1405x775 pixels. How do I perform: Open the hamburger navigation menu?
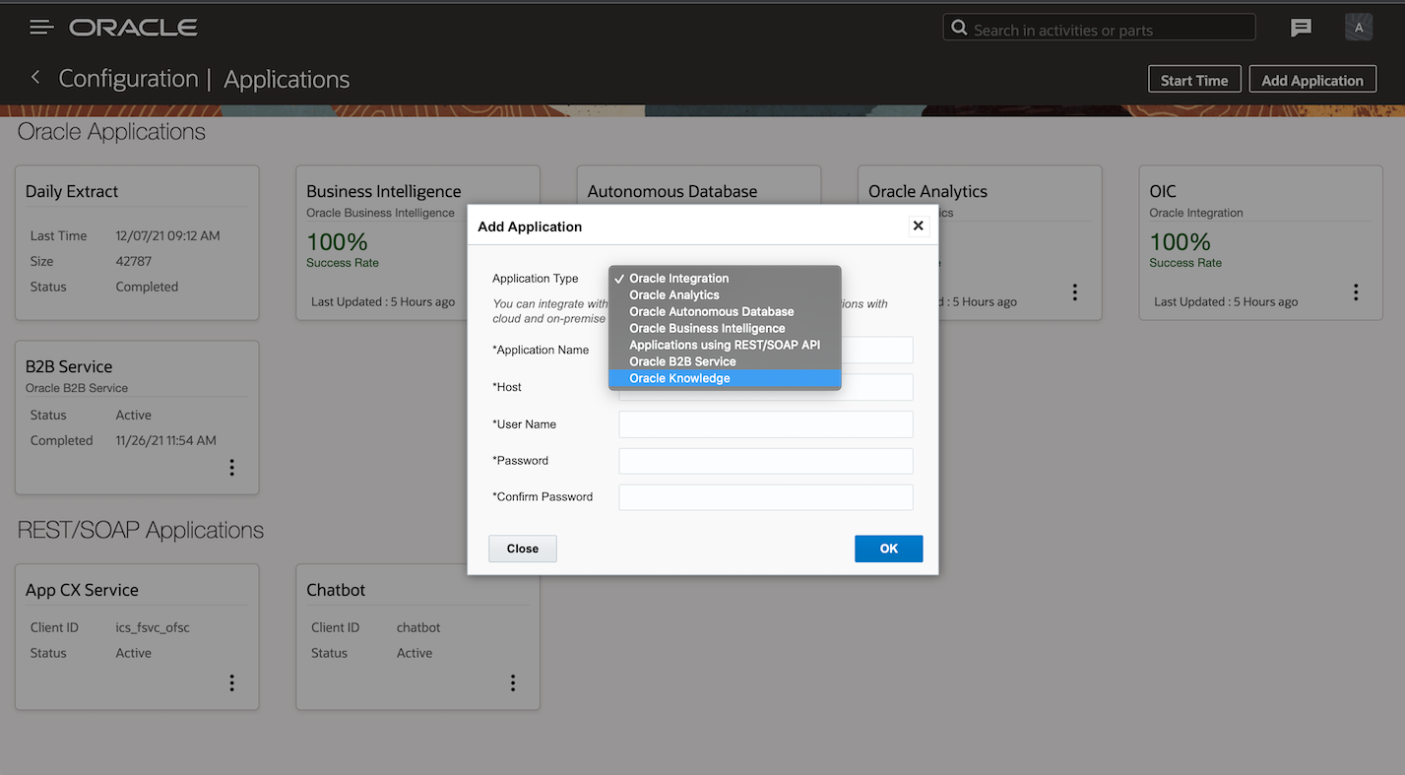coord(41,28)
